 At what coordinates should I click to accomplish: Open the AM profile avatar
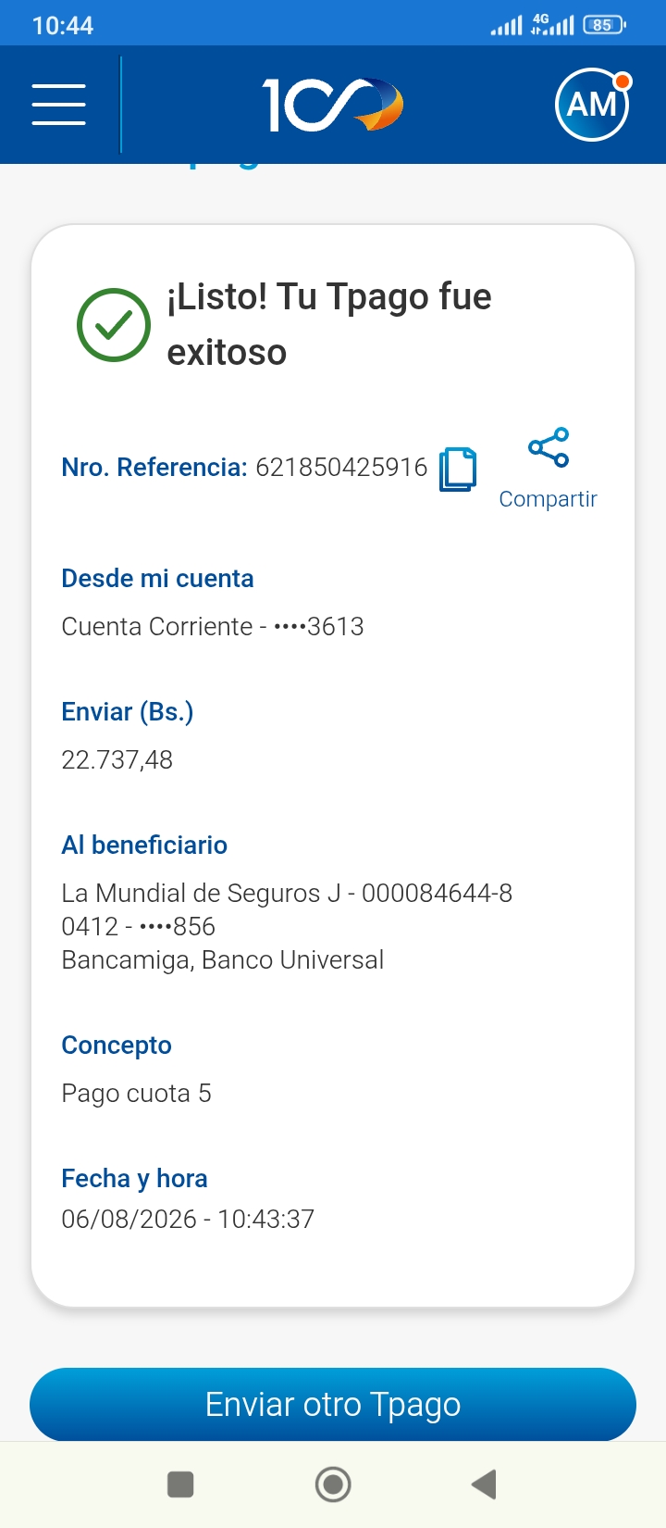click(592, 105)
